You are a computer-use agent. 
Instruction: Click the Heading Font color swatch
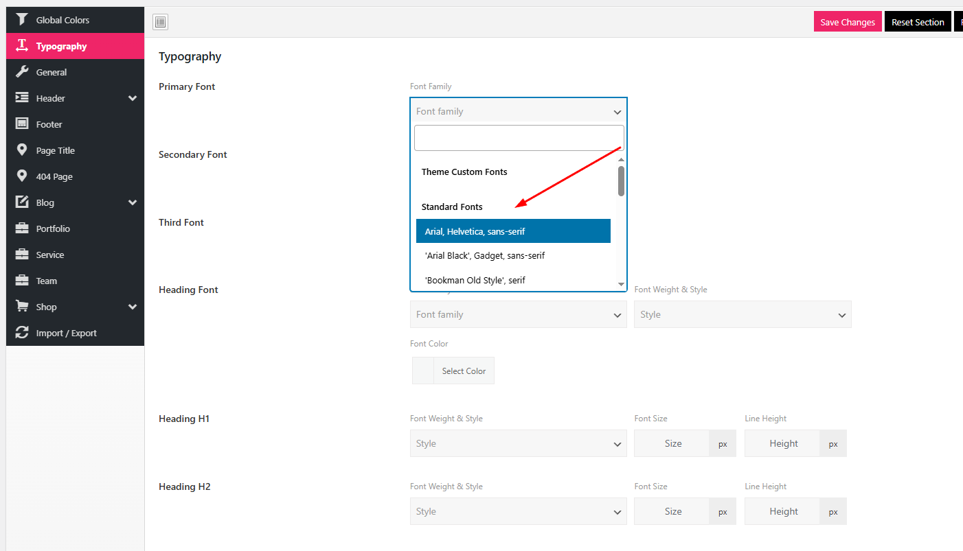tap(423, 371)
